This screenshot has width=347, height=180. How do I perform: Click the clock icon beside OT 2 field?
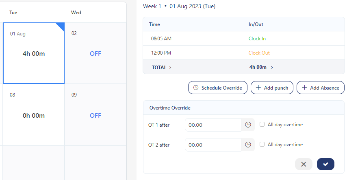[248, 145]
